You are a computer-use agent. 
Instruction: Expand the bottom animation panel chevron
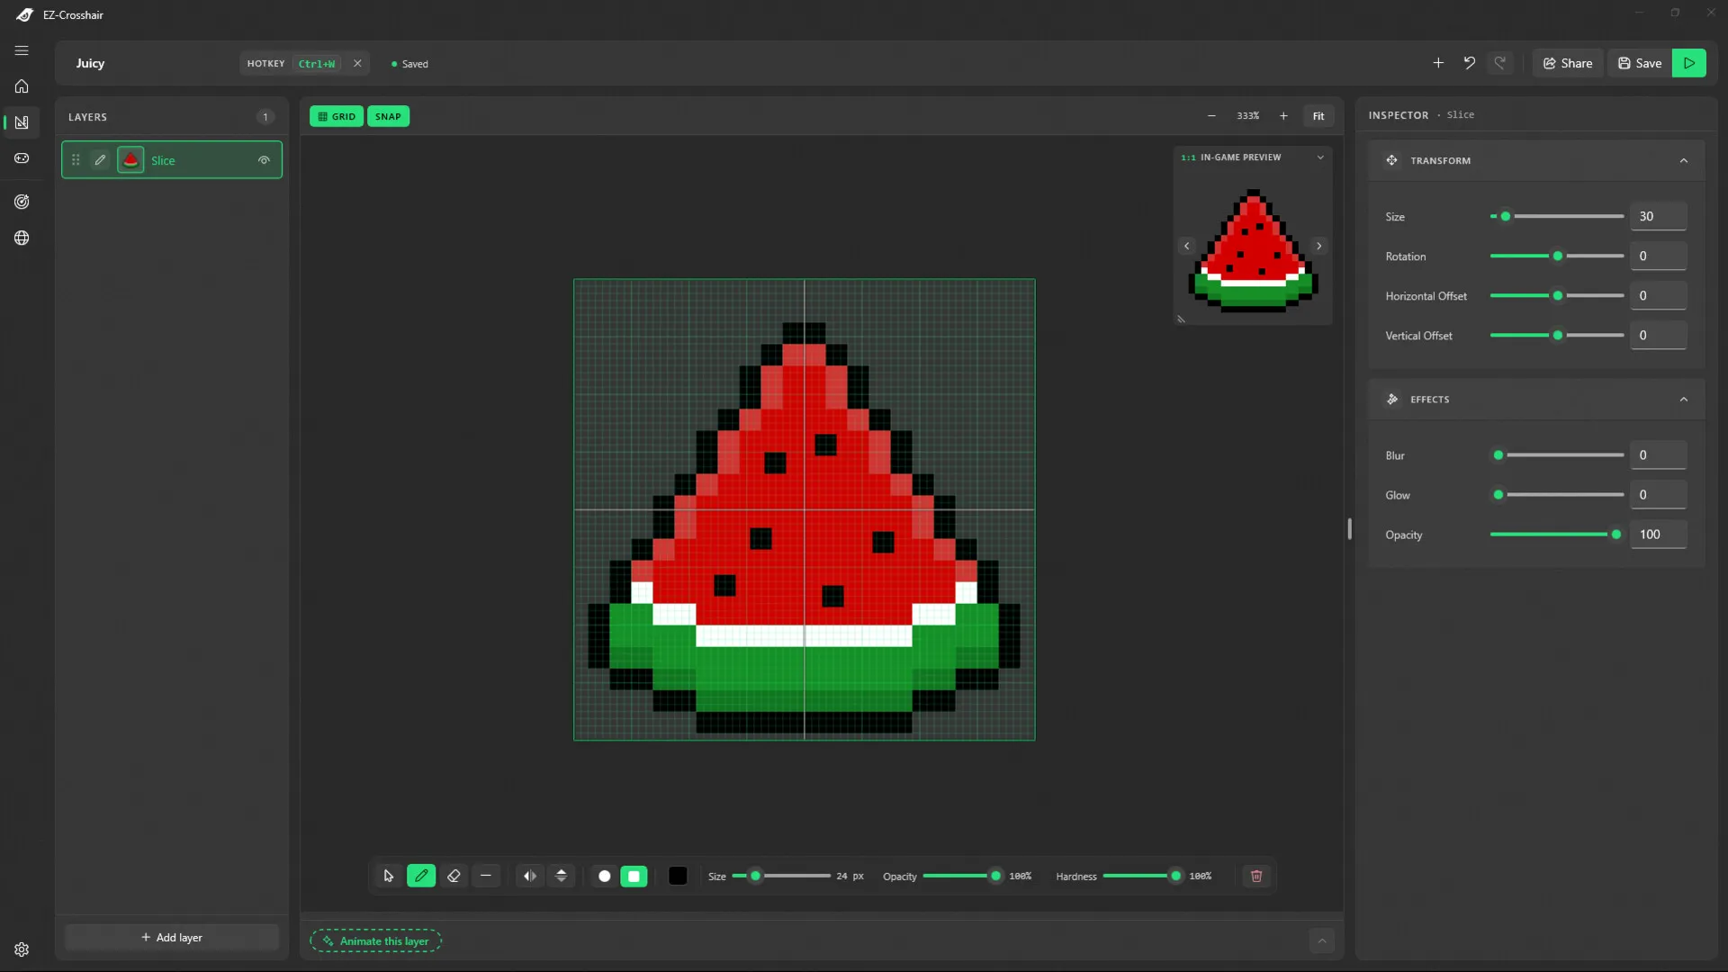pyautogui.click(x=1321, y=941)
